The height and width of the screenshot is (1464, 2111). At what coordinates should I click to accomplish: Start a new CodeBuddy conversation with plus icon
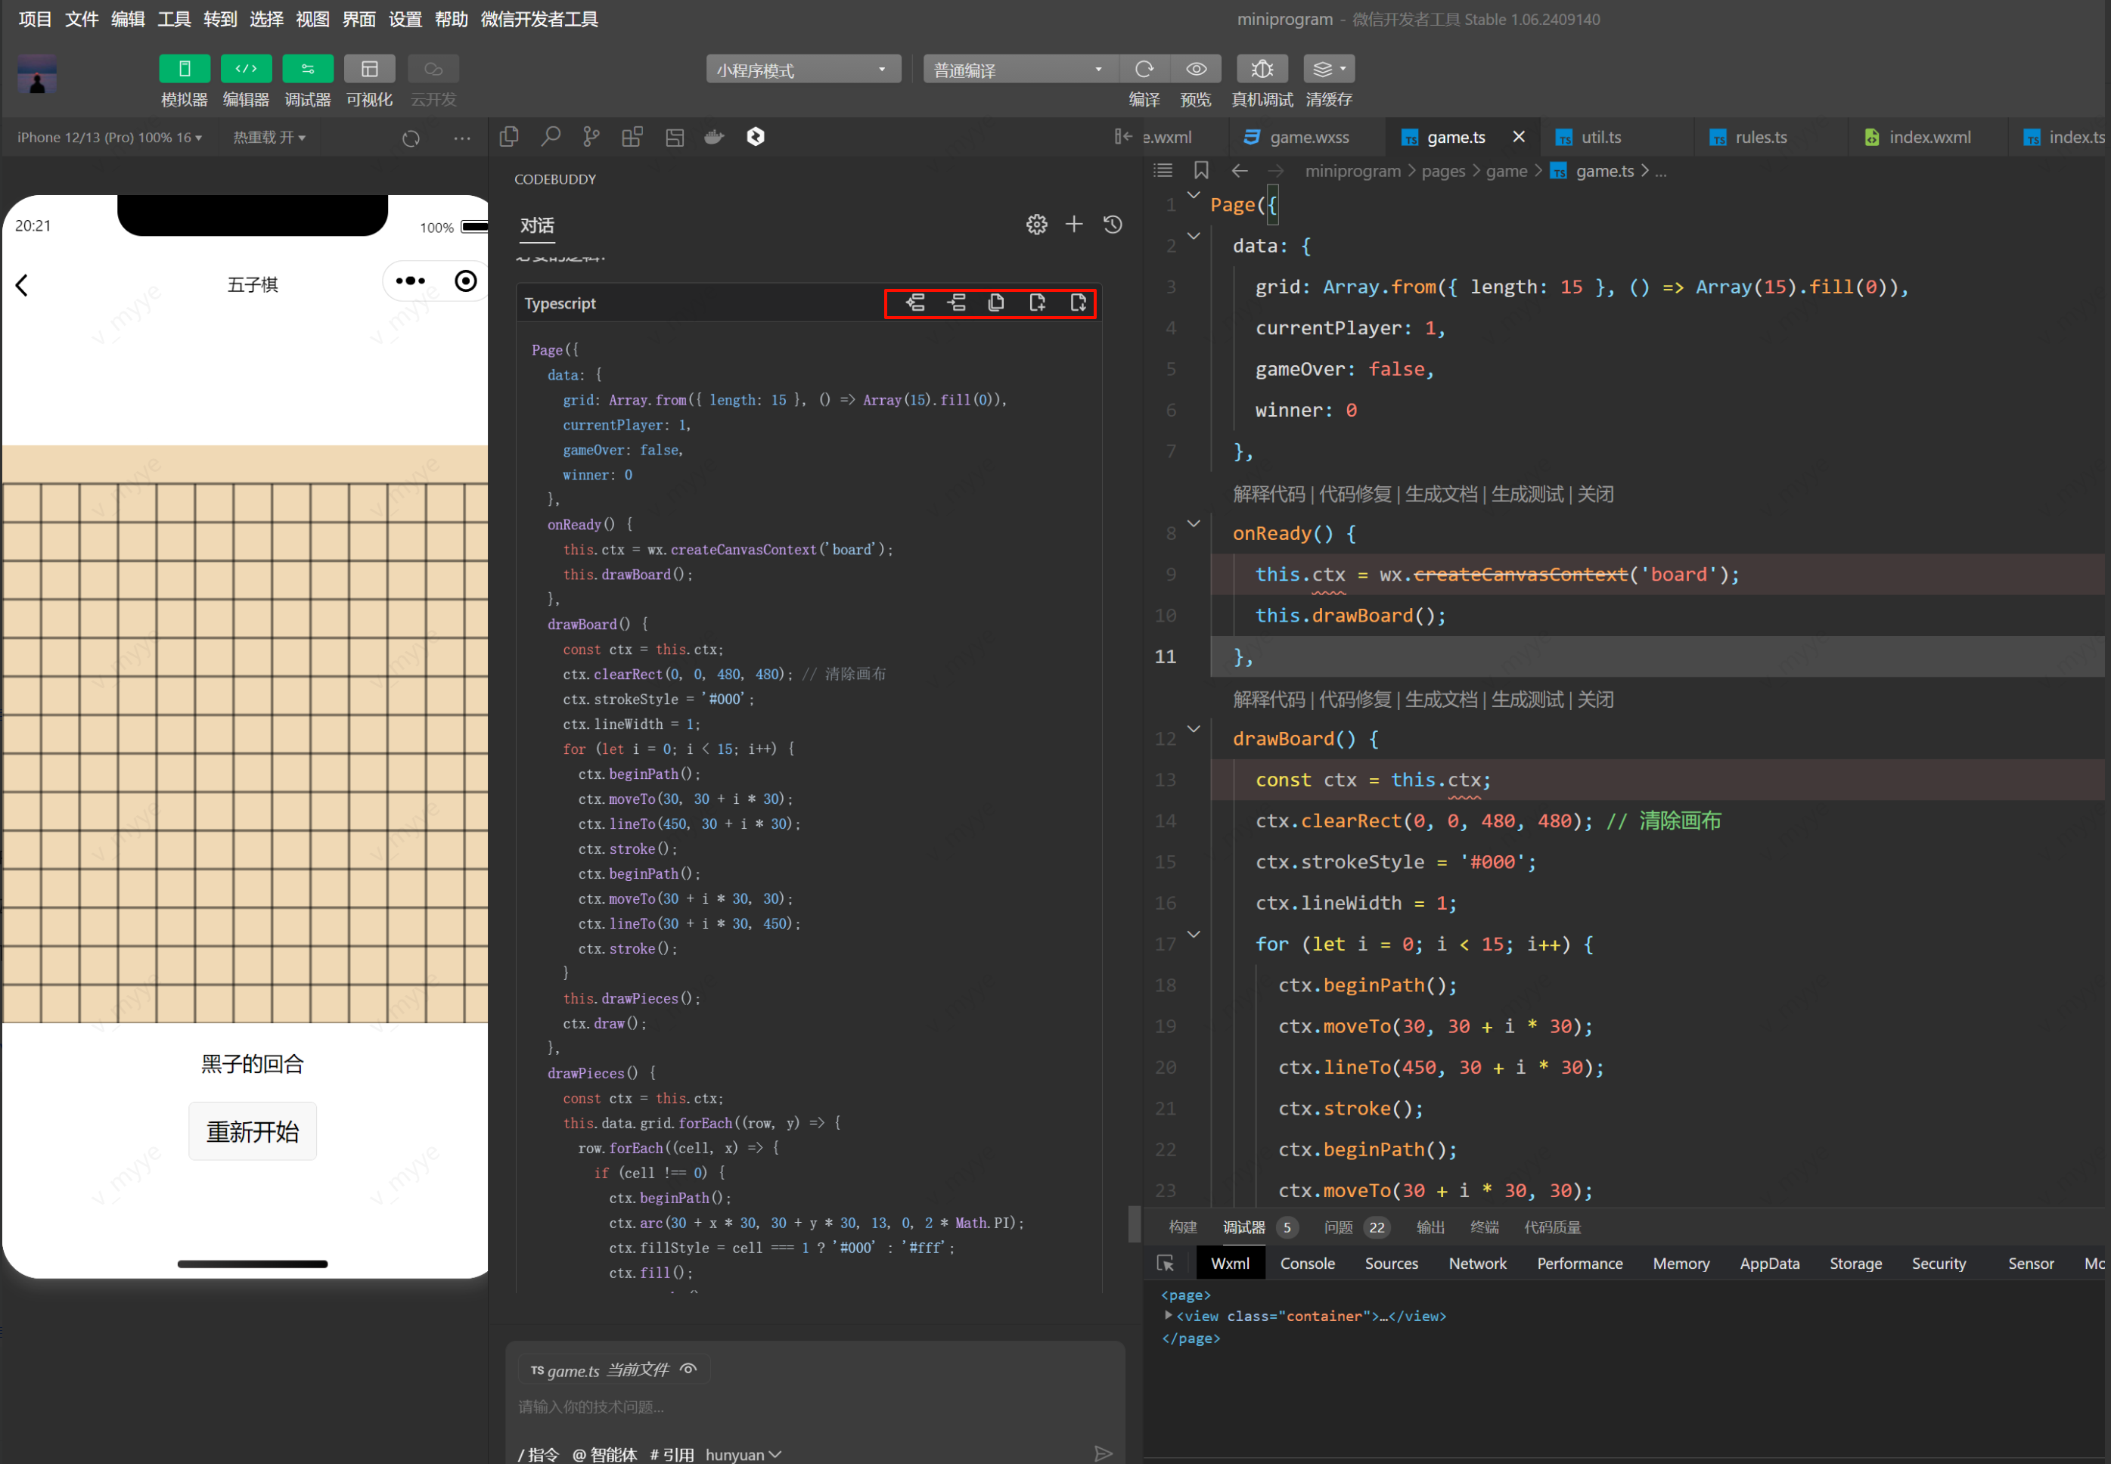point(1074,225)
